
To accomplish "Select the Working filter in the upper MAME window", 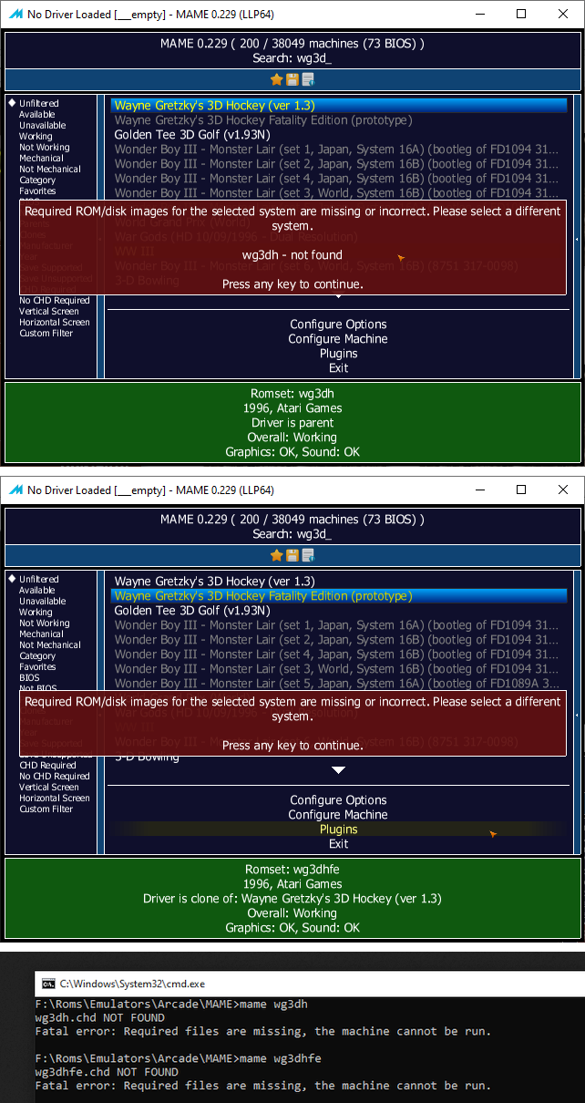I will pos(36,136).
